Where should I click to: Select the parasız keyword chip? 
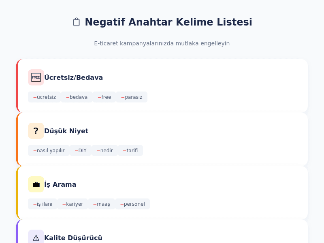pos(132,97)
